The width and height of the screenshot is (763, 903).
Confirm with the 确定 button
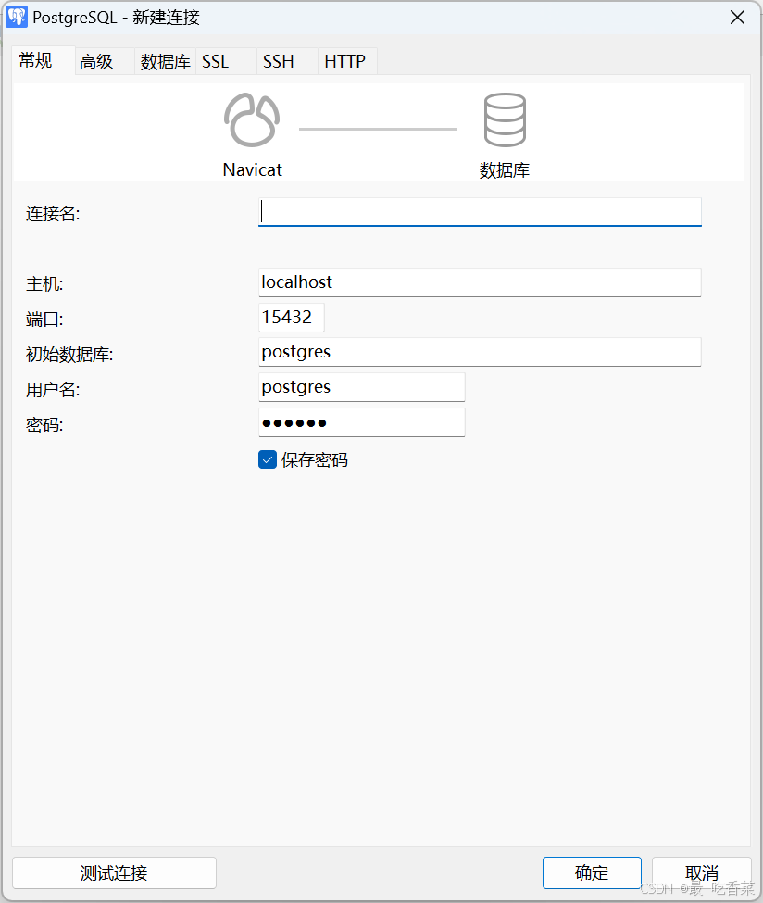pyautogui.click(x=592, y=872)
